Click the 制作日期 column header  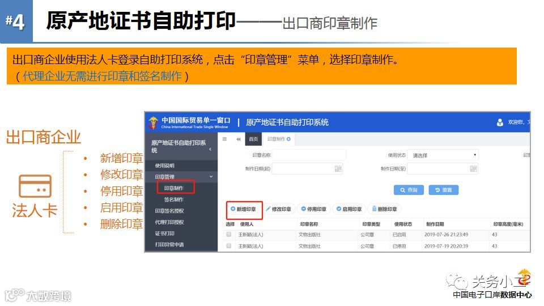(435, 224)
